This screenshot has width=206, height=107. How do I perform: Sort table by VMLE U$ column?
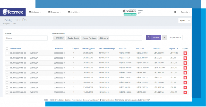click(x=123, y=49)
